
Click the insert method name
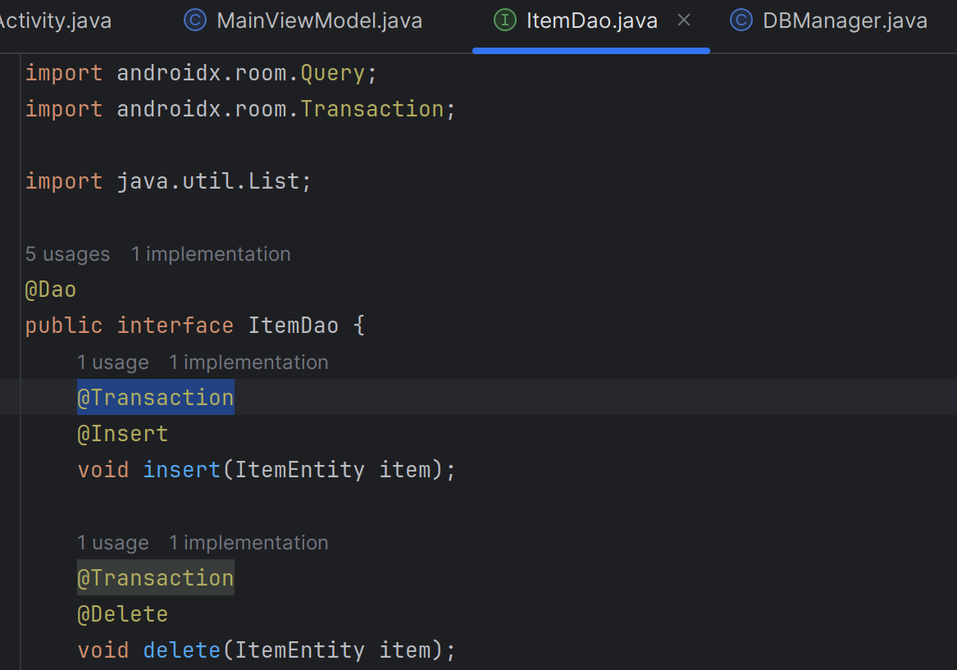pyautogui.click(x=182, y=470)
